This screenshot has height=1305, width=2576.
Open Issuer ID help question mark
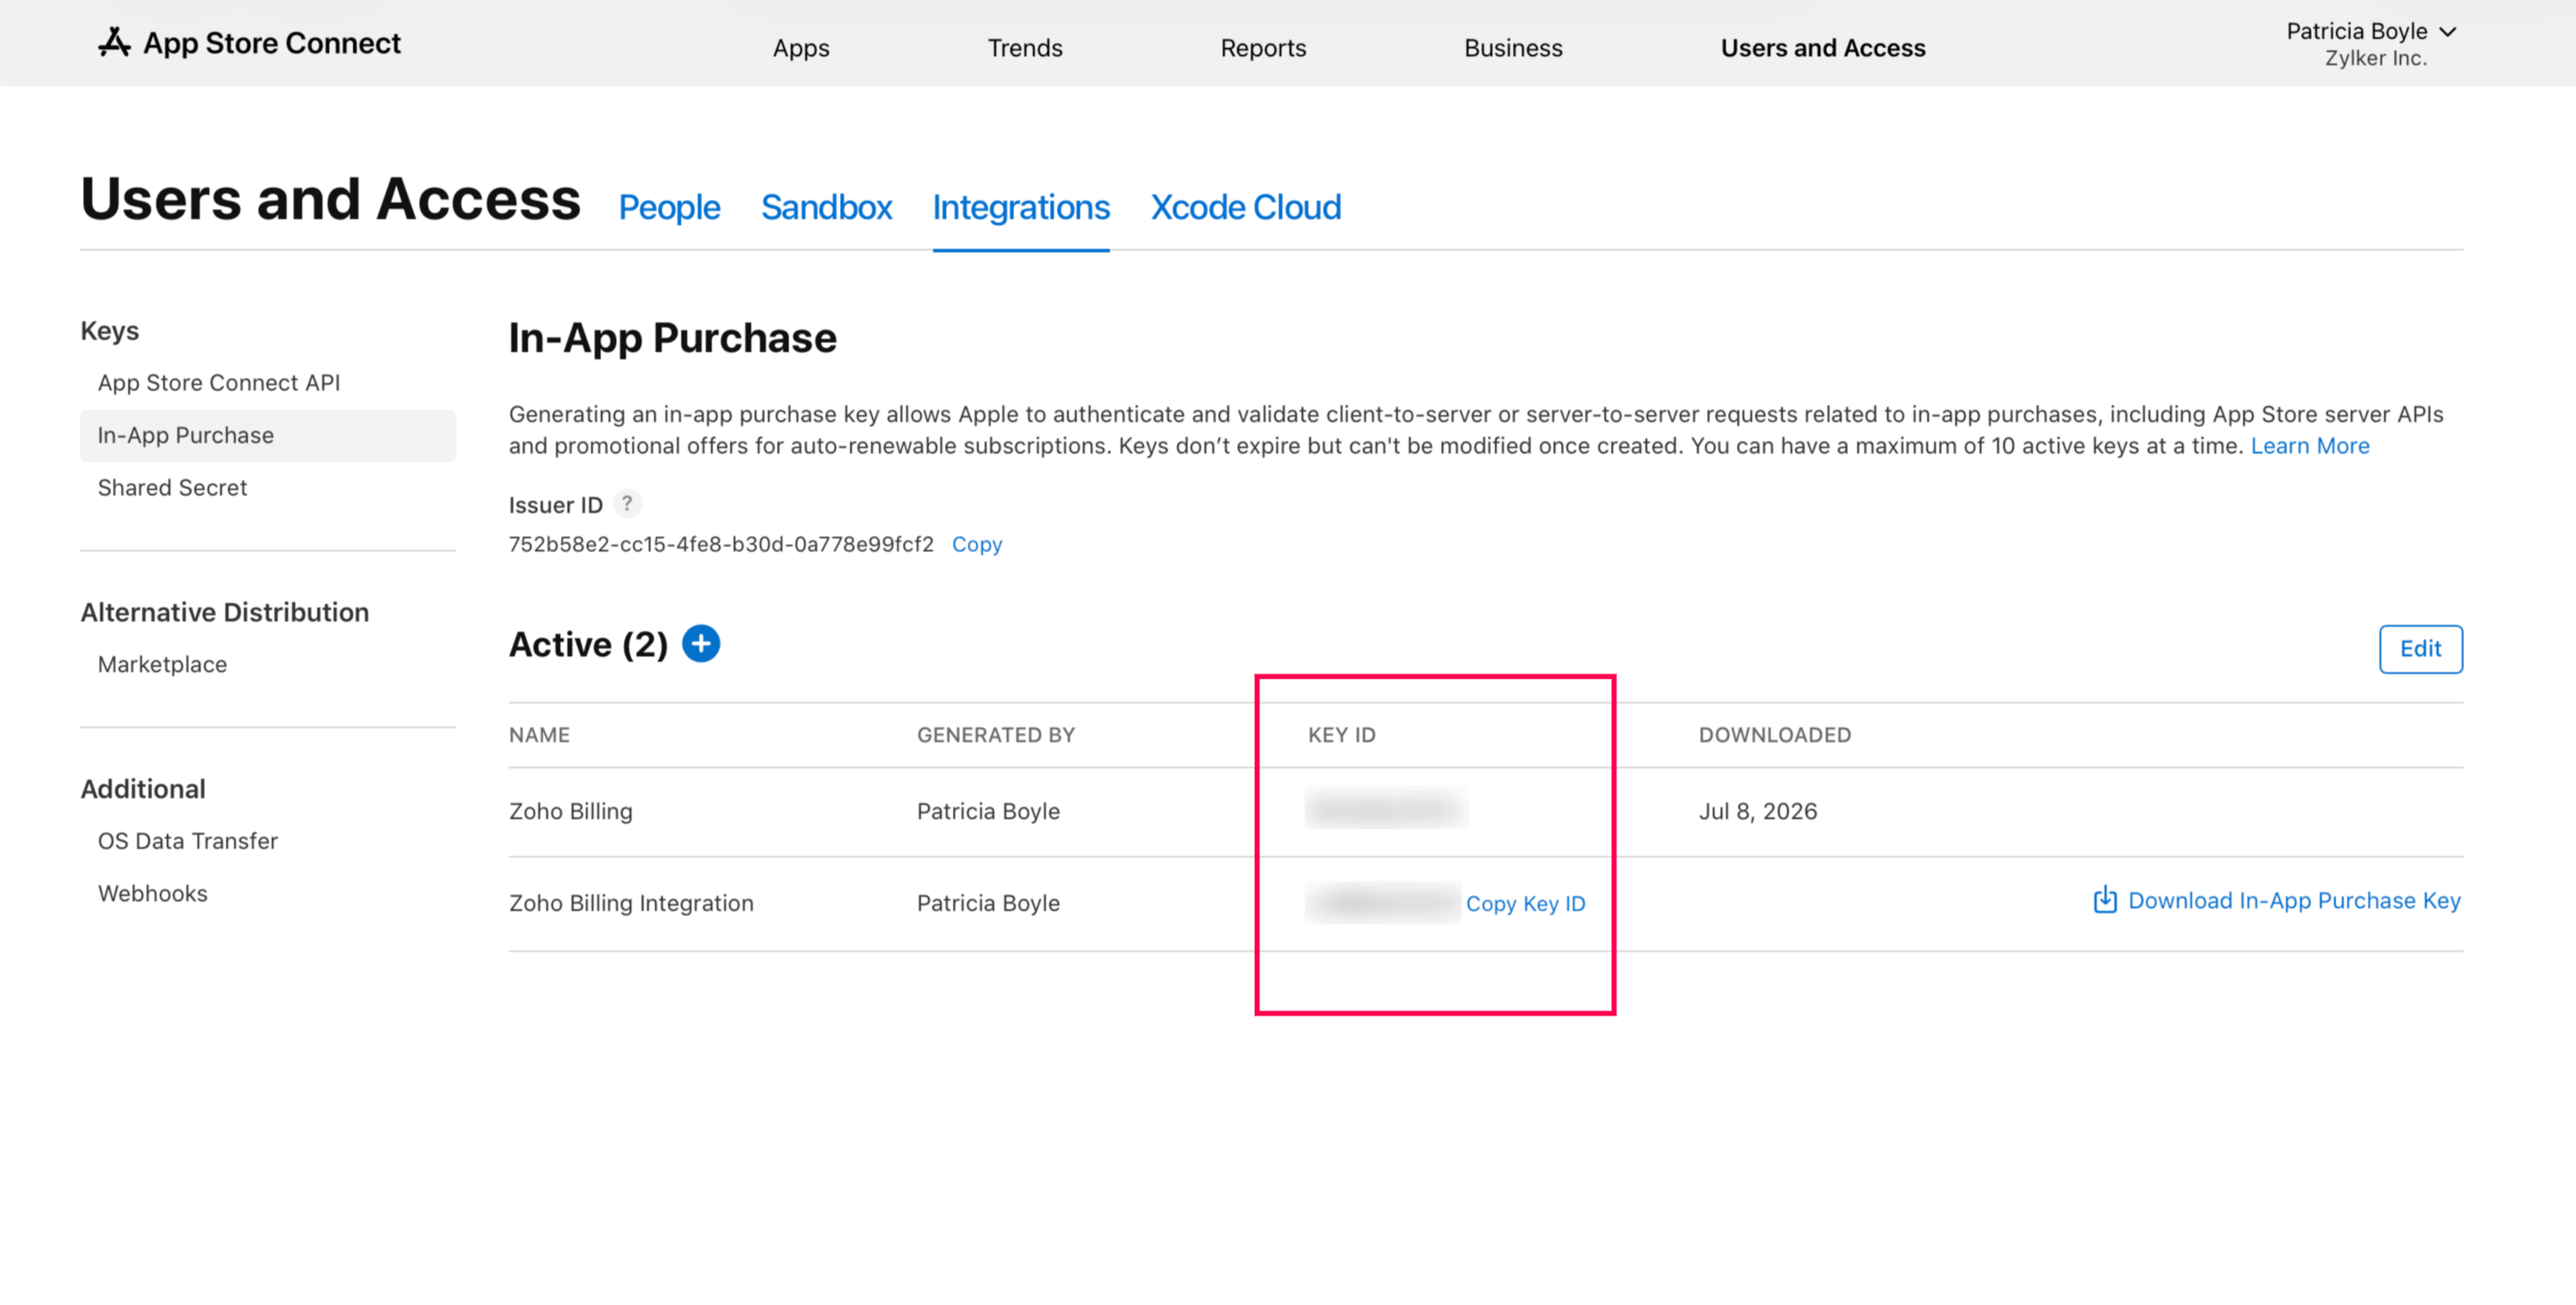627,504
